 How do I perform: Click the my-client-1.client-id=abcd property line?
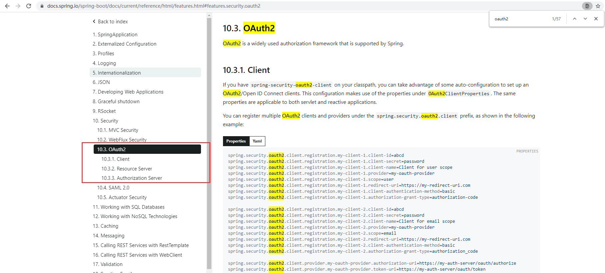316,155
